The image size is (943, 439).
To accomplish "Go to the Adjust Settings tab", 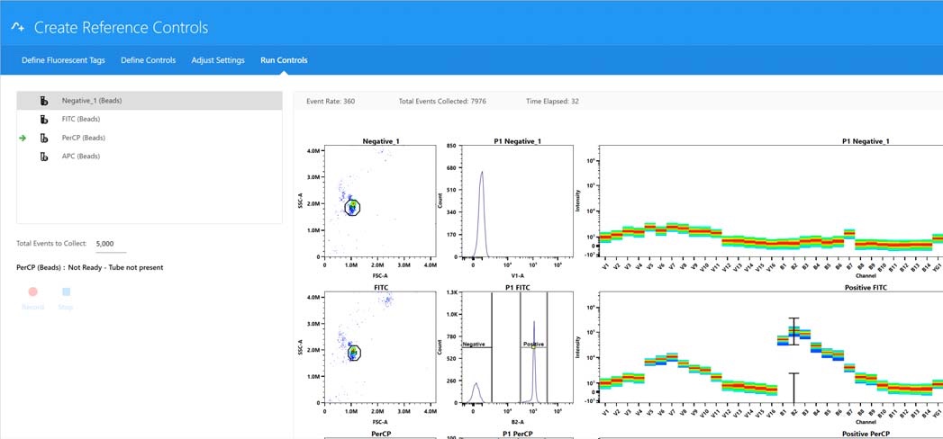I will pyautogui.click(x=218, y=60).
